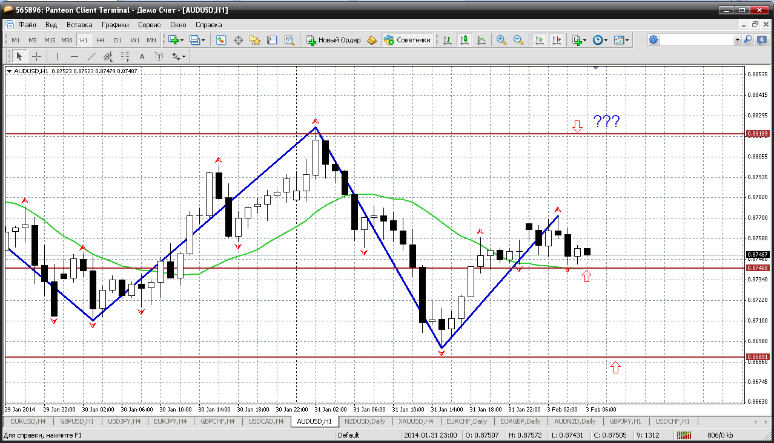Switch the timeframe to M1

tap(16, 40)
